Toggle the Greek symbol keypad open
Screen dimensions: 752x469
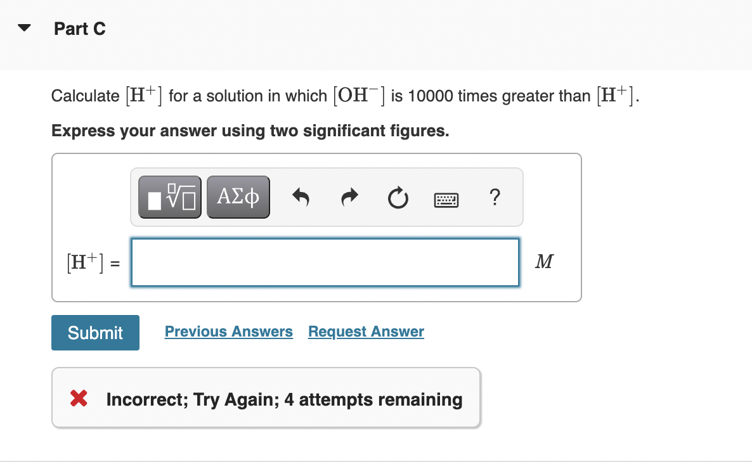238,196
